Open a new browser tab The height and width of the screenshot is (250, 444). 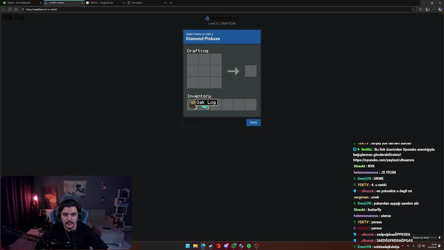pyautogui.click(x=171, y=3)
